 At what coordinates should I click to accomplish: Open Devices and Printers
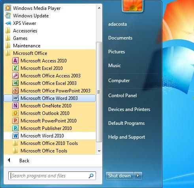[x=129, y=109]
